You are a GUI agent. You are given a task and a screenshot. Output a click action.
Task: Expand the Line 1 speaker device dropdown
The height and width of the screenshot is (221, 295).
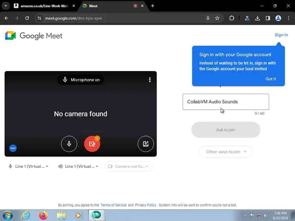pos(78,166)
